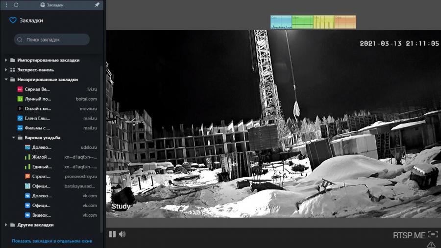
Task: Pause the video stream
Action: [x=112, y=234]
